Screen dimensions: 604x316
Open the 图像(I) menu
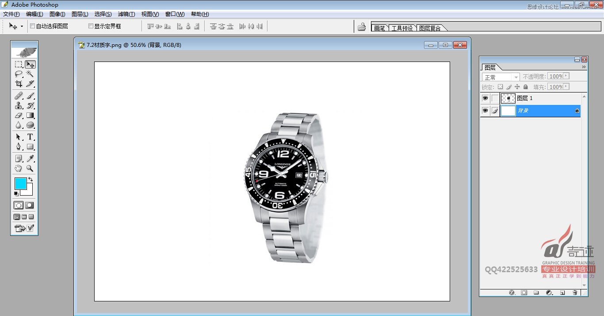pyautogui.click(x=57, y=14)
